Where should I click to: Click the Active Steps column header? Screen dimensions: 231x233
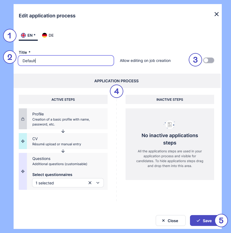(63, 100)
